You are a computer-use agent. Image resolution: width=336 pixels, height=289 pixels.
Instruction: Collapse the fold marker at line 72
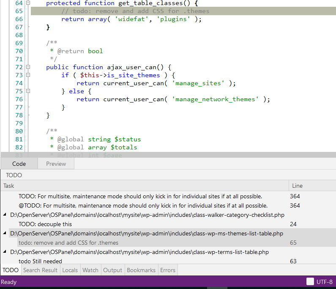[28, 67]
